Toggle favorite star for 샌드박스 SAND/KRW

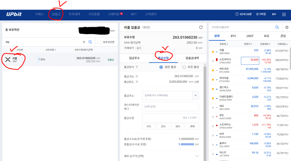click(213, 89)
